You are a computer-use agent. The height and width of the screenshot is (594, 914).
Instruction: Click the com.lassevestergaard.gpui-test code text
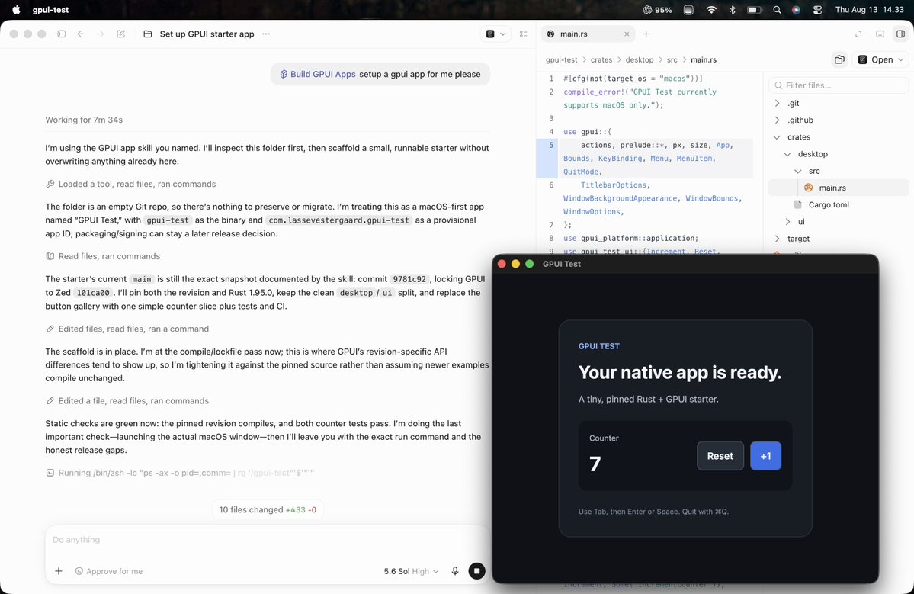pyautogui.click(x=338, y=220)
